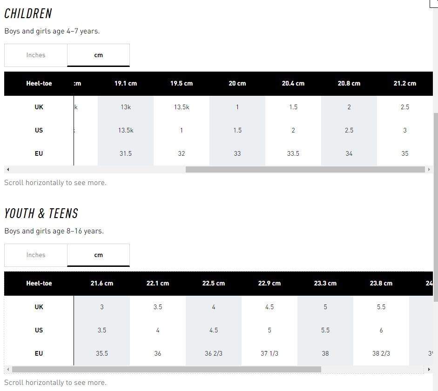Click the 23.8 cm Youth column header
438x391 pixels.
coord(381,284)
